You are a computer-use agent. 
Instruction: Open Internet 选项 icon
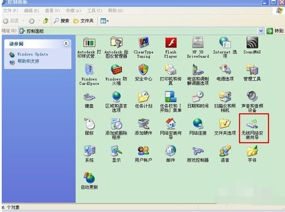point(225,43)
